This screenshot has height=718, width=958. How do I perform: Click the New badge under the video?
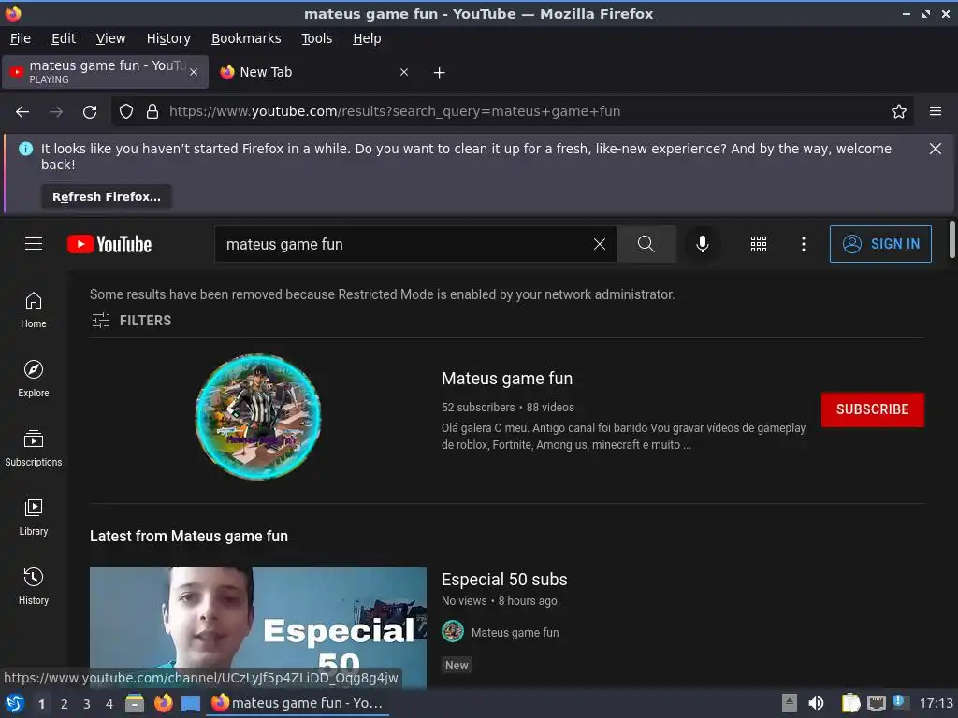click(457, 666)
